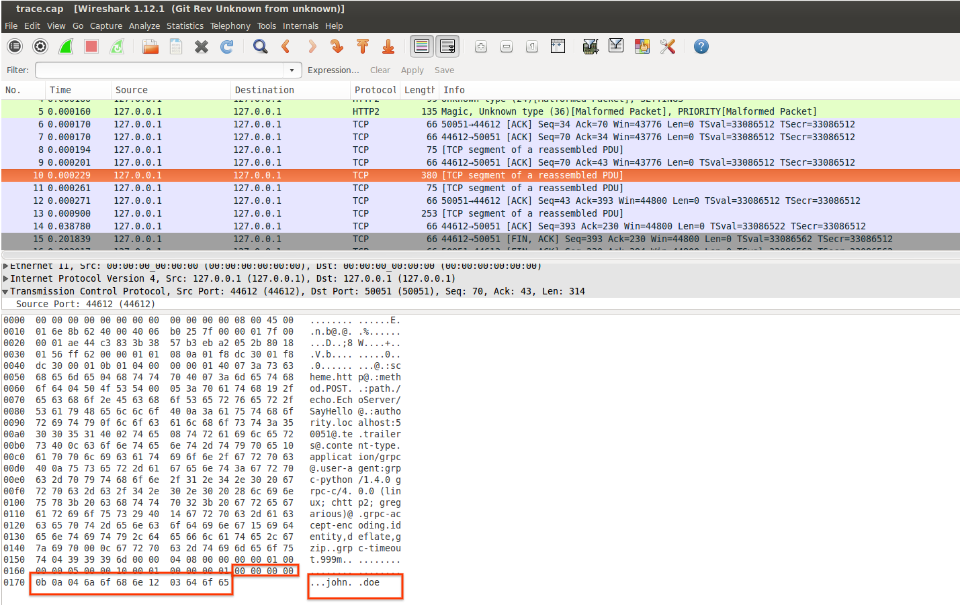Image resolution: width=960 pixels, height=605 pixels.
Task: Toggle packet list colorize button
Action: [x=422, y=46]
